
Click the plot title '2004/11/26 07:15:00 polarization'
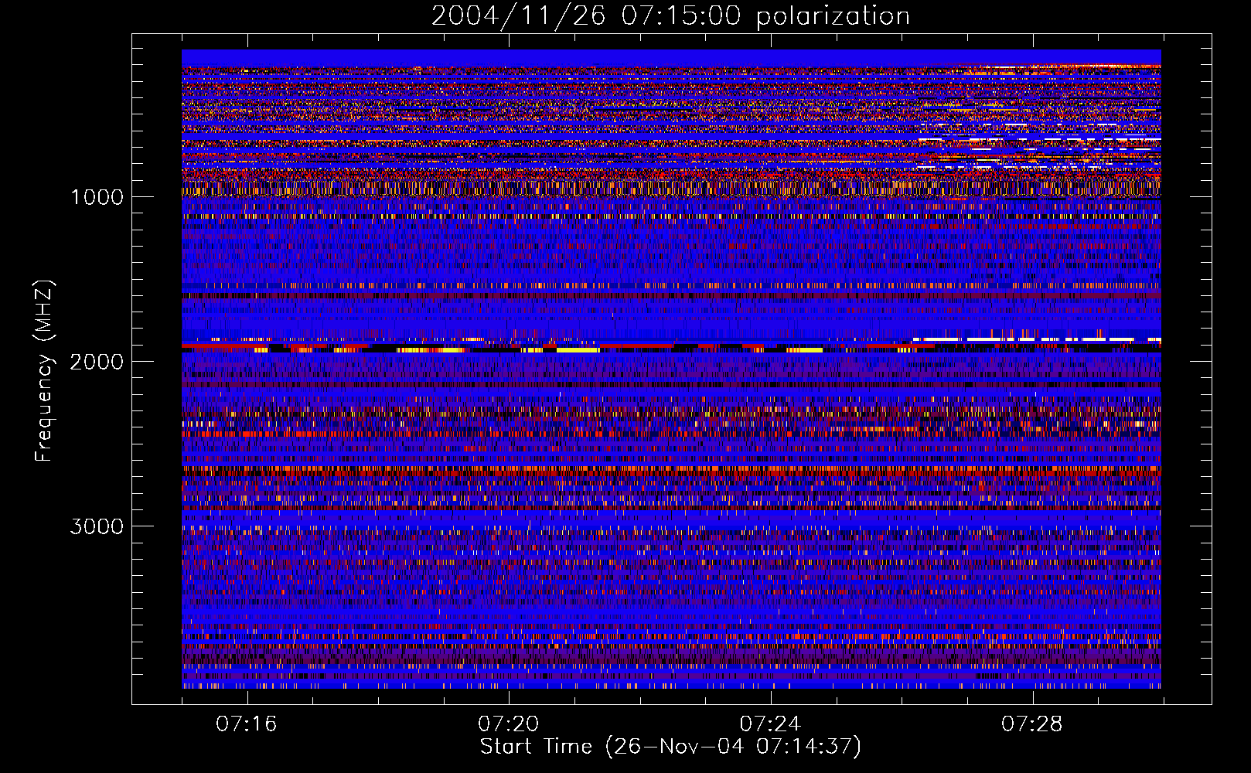coord(670,15)
